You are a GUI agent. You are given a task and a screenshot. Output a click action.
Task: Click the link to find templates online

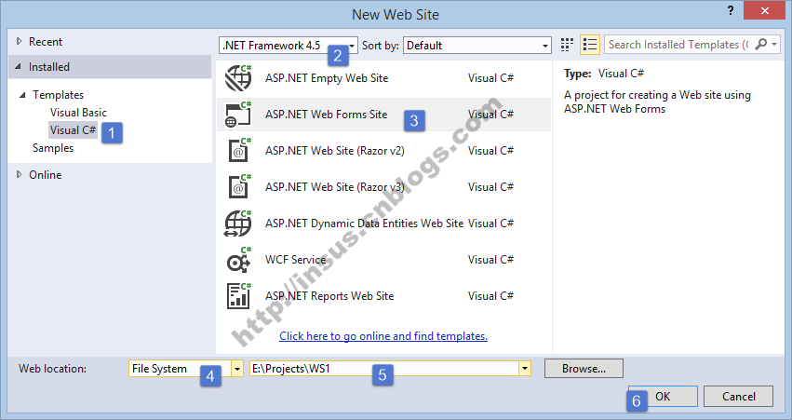(x=383, y=336)
